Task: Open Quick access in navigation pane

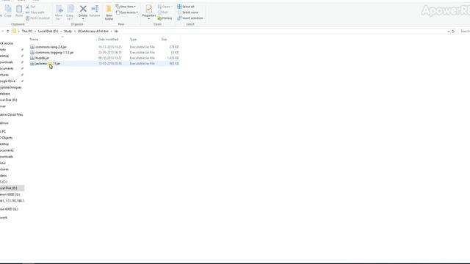Action: point(7,43)
